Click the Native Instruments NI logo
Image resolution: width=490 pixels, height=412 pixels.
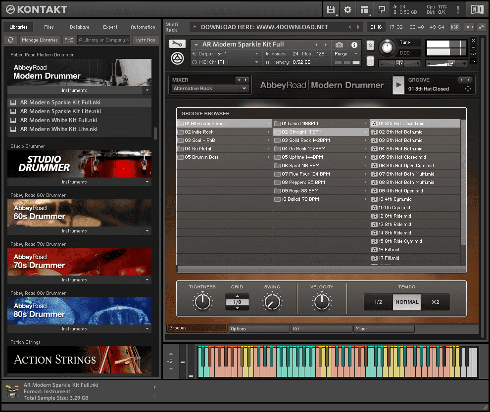pos(477,10)
